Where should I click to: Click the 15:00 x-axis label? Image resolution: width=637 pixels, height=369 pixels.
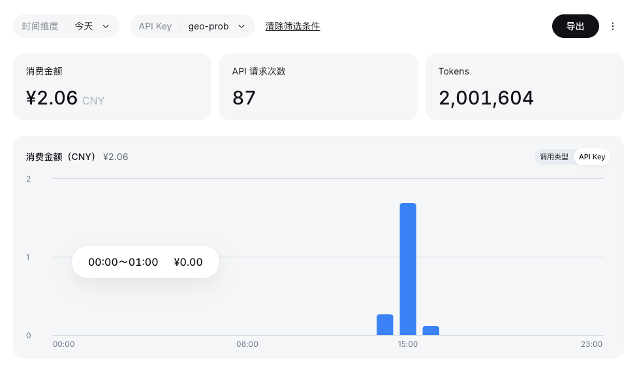(x=407, y=344)
